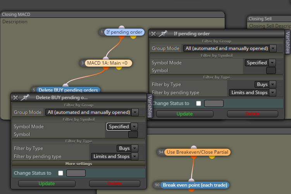291x194 pixels.
Task: Select the Use Breakeven/Close Partial node
Action: 198,152
